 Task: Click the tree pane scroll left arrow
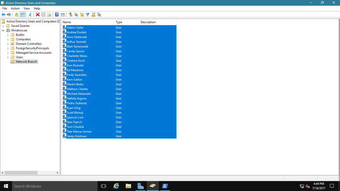tap(2, 173)
